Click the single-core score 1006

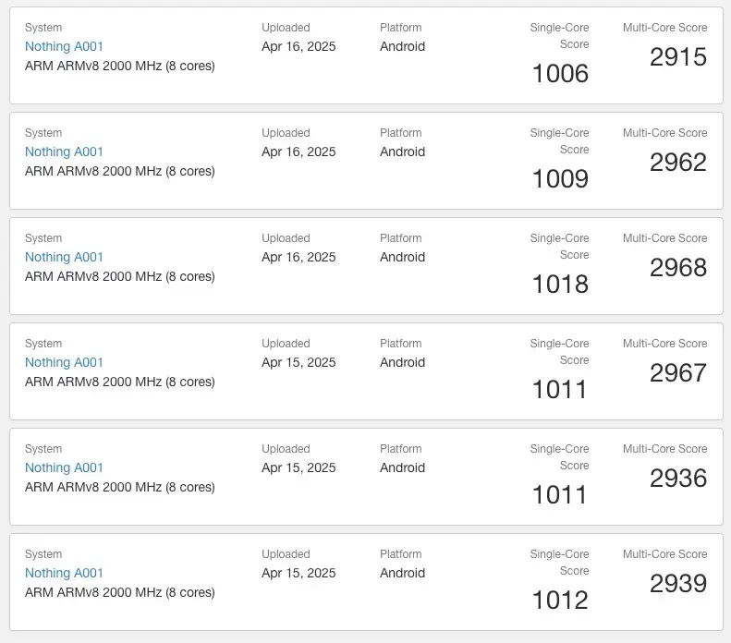click(x=560, y=74)
